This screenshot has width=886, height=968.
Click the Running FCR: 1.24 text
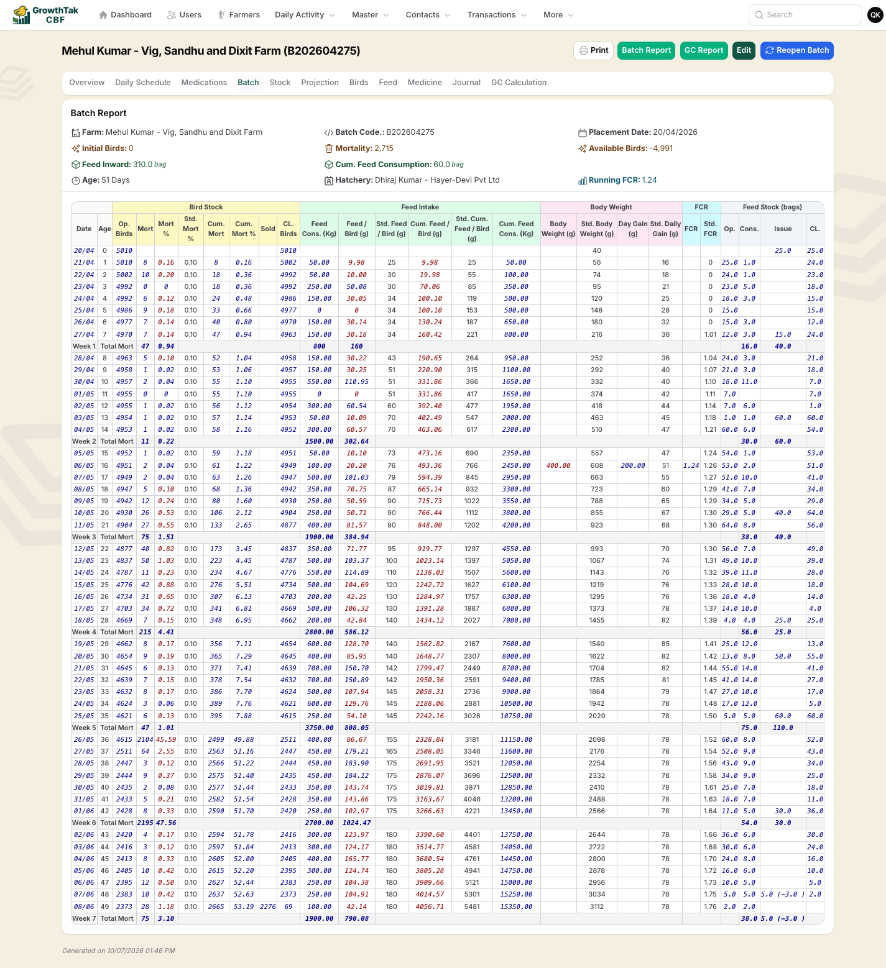(x=622, y=180)
